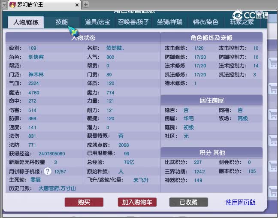This screenshot has height=218, width=278.
Task: Close the 梦幻估价王 browser tab
Action: click(77, 5)
